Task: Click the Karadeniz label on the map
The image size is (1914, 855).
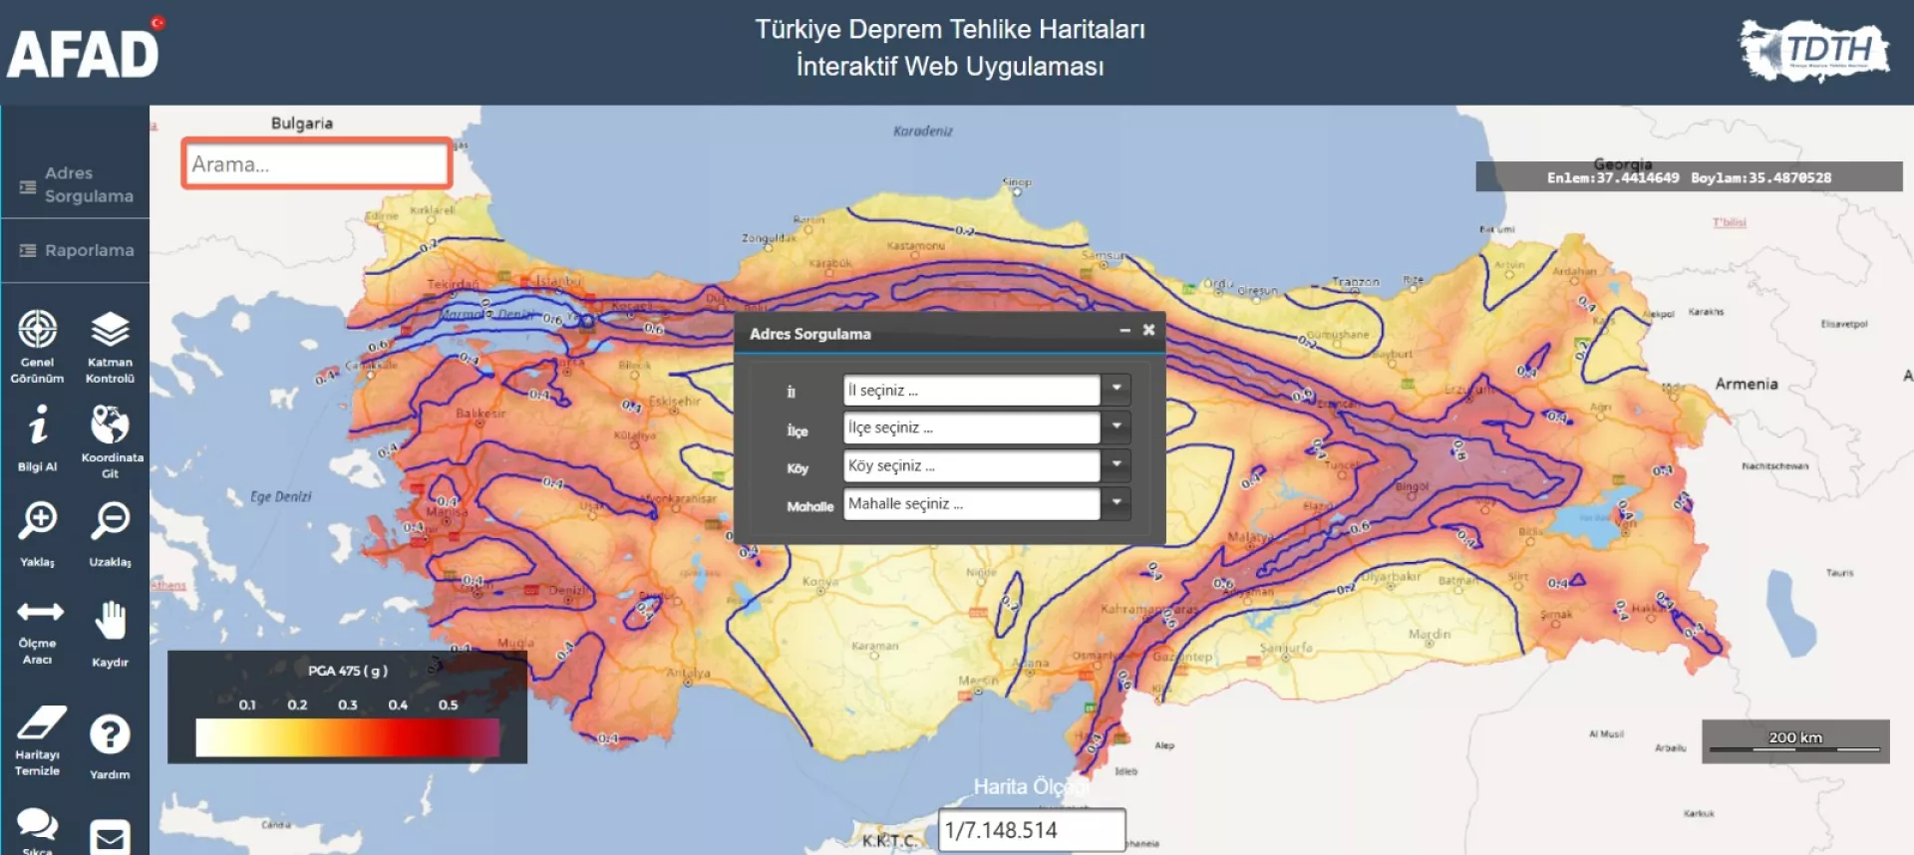Action: tap(923, 131)
